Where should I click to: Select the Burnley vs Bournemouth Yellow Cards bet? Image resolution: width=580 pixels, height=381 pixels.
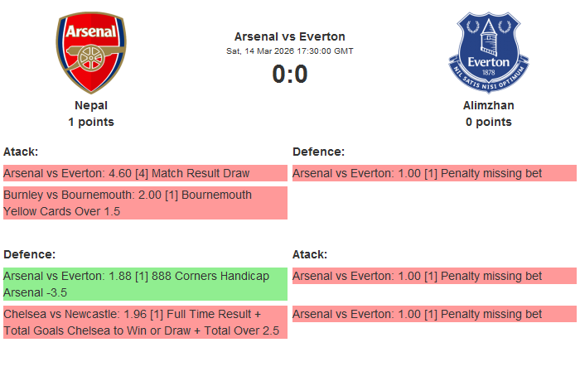click(145, 203)
